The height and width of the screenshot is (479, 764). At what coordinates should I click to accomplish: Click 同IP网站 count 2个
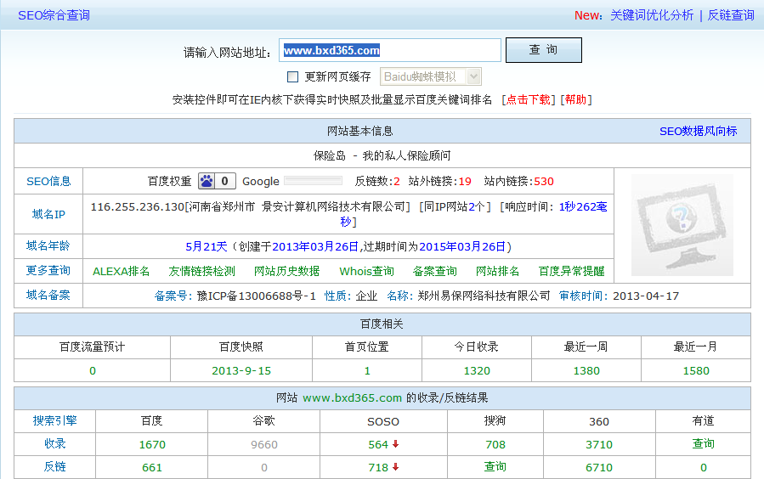476,207
